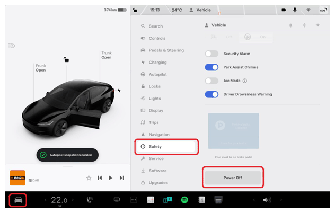Open the manual info book icon
335x213 pixels.
pyautogui.click(x=201, y=200)
